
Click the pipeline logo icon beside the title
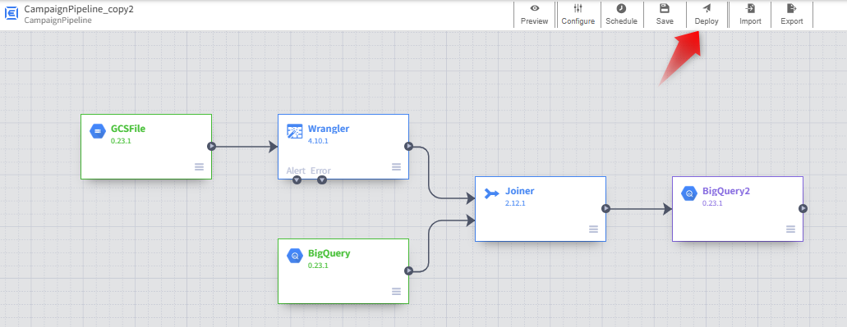pos(12,14)
